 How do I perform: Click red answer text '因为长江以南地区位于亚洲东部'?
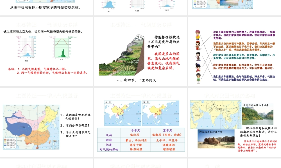pyautogui.click(x=257, y=146)
